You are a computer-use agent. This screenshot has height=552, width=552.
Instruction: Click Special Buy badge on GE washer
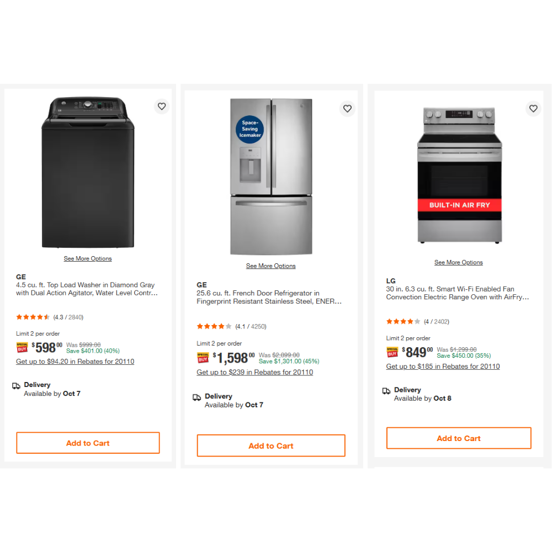22,347
